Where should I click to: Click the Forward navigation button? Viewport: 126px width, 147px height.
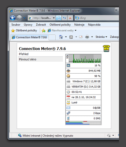(x=19, y=18)
